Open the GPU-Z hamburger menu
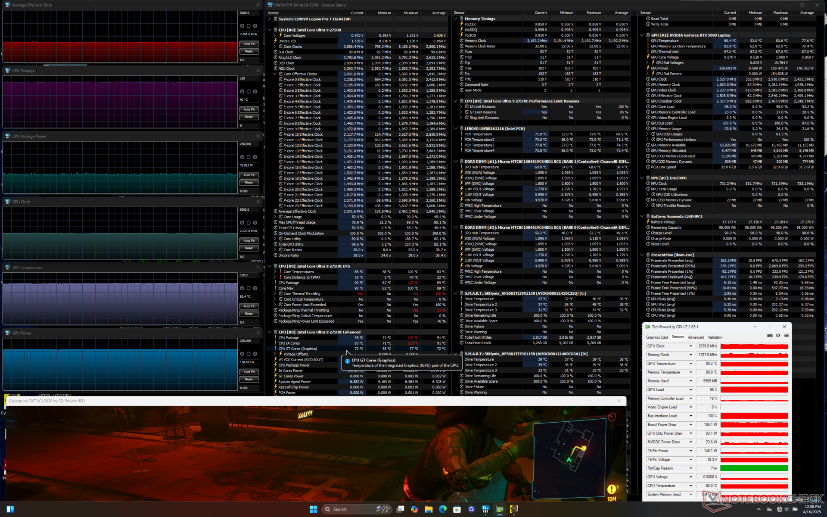The height and width of the screenshot is (517, 827). coord(786,336)
